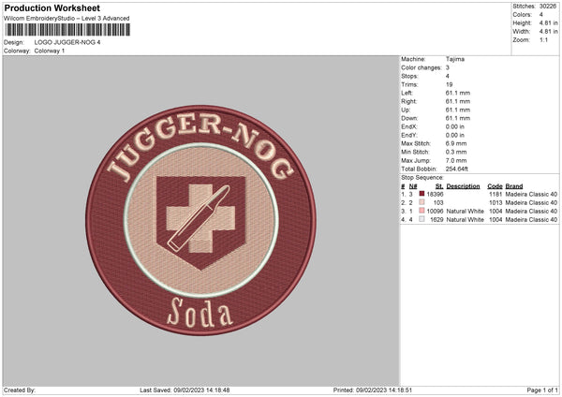Select the EndY value 0.00 in
Screen dimensions: 562x397
pos(455,135)
